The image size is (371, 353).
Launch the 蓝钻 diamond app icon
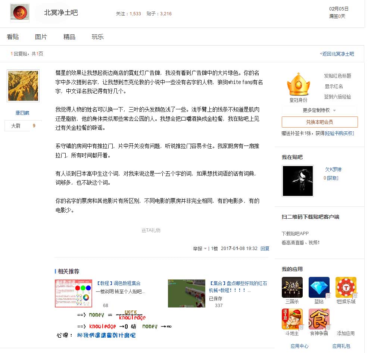(x=319, y=287)
